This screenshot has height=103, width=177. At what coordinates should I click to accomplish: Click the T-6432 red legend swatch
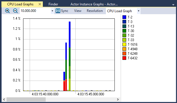[124, 58]
